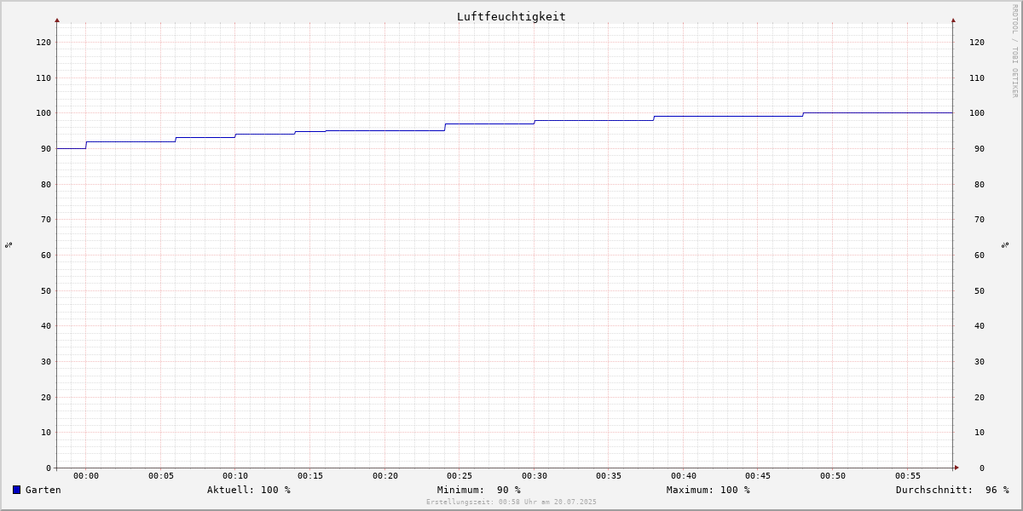Click the 00:00 time axis label

pos(86,475)
